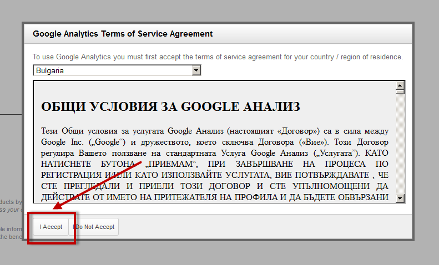The image size is (439, 265).
Task: Click the heading 'ОБЩИ УСЛОВИЯ ЗА GOOGLE АНАЛИЗ'
Action: point(170,106)
